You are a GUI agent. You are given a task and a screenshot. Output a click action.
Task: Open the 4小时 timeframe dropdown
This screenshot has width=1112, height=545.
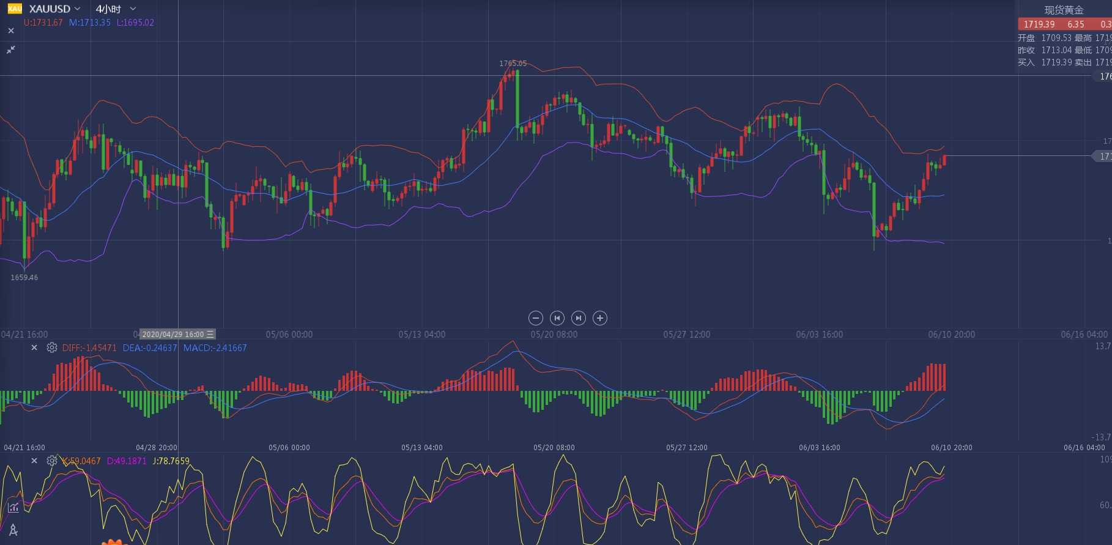tap(133, 9)
